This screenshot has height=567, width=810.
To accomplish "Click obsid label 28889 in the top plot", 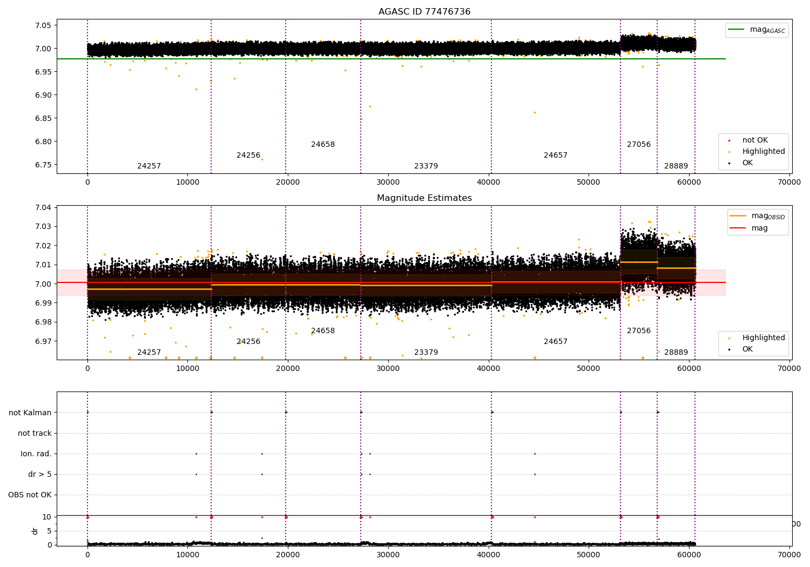I will click(x=676, y=166).
